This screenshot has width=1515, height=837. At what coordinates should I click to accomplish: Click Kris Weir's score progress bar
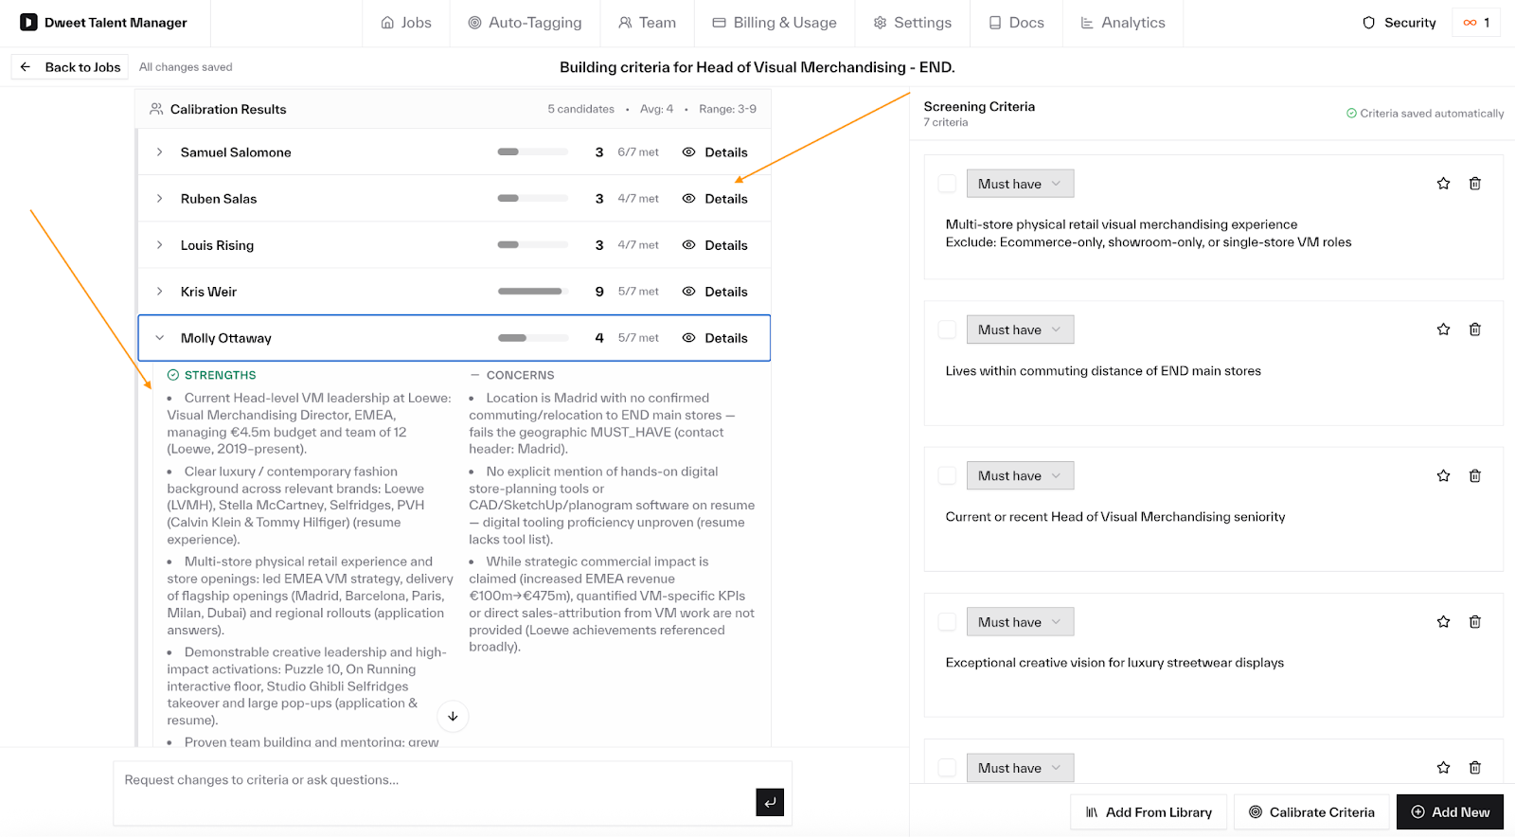tap(532, 292)
